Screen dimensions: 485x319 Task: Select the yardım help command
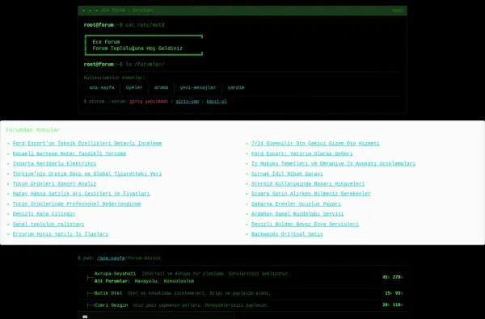pos(236,87)
